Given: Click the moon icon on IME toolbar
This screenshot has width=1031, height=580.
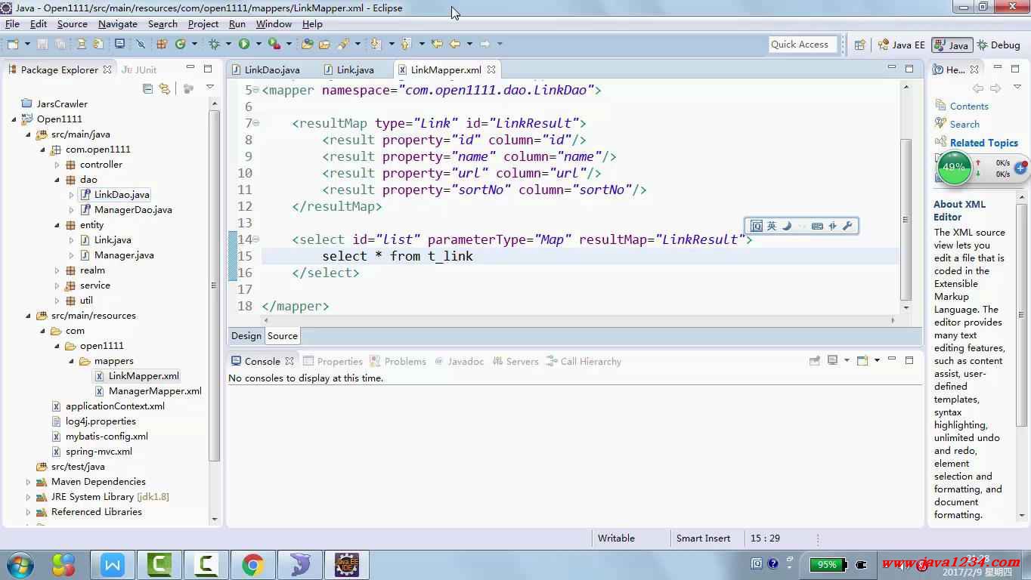Looking at the screenshot, I should pyautogui.click(x=787, y=226).
